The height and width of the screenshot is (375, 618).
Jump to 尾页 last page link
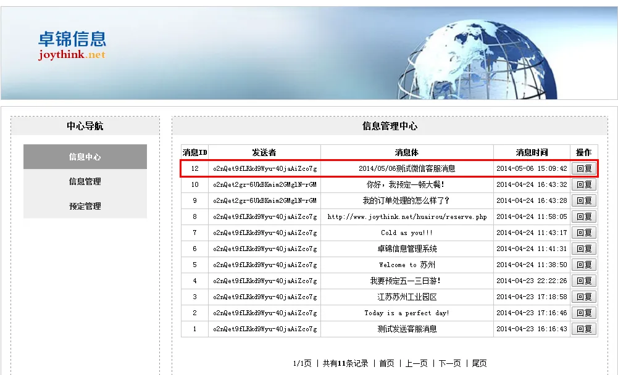tap(479, 363)
